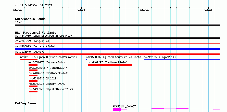Click the red bar under esv3551657
227x112 pixels.
(x=33, y=65)
